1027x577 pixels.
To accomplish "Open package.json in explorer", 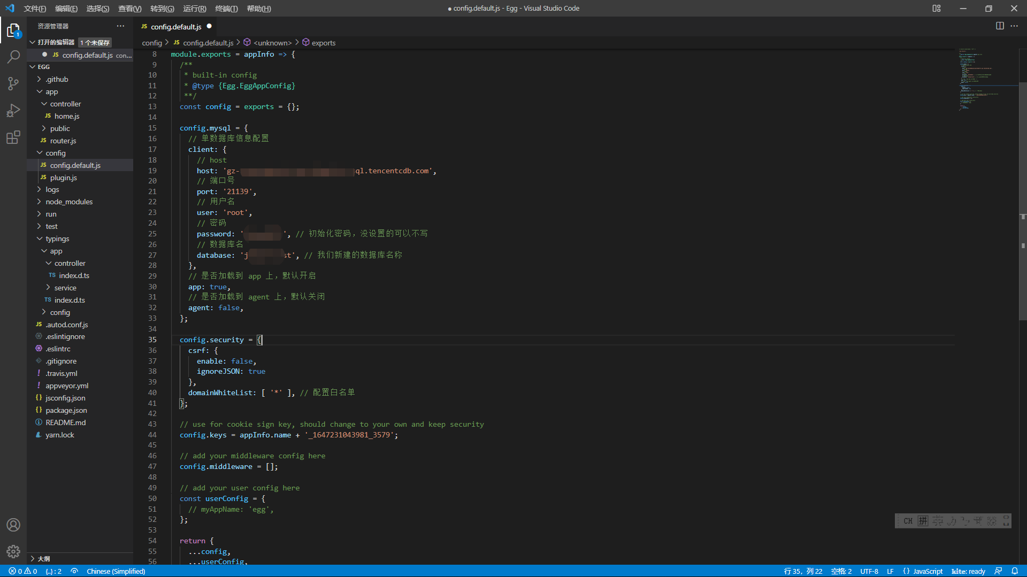I will [x=66, y=410].
